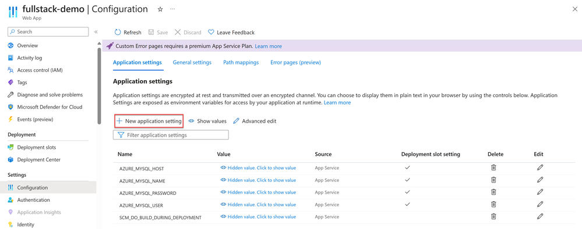582x229 pixels.
Task: Click the Deployment slot setting column header
Action: pyautogui.click(x=431, y=154)
